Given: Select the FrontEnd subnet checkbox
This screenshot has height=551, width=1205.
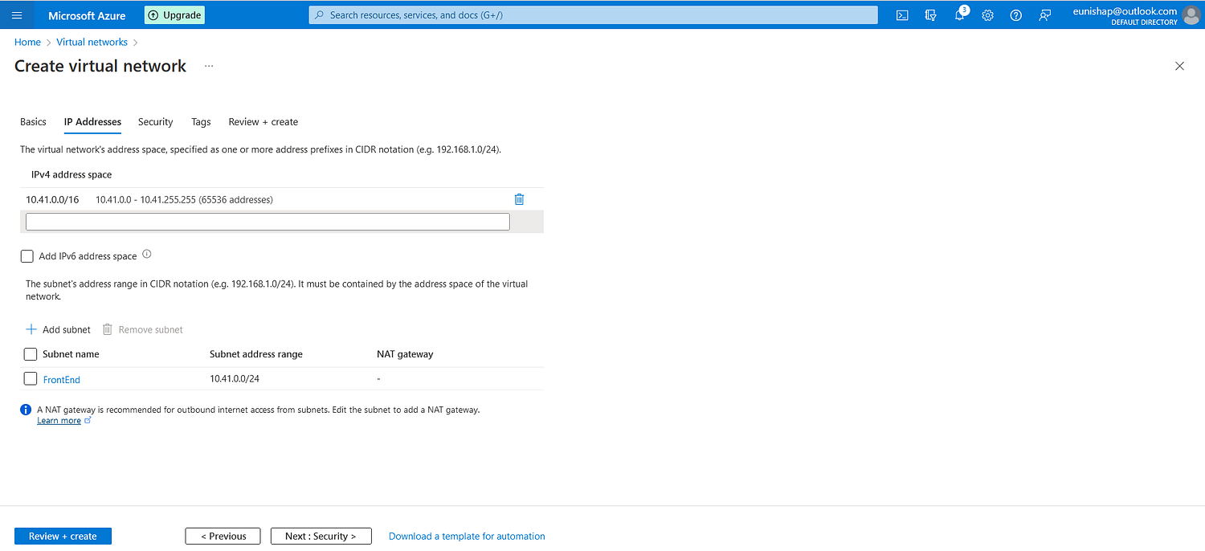Looking at the screenshot, I should click(x=31, y=378).
